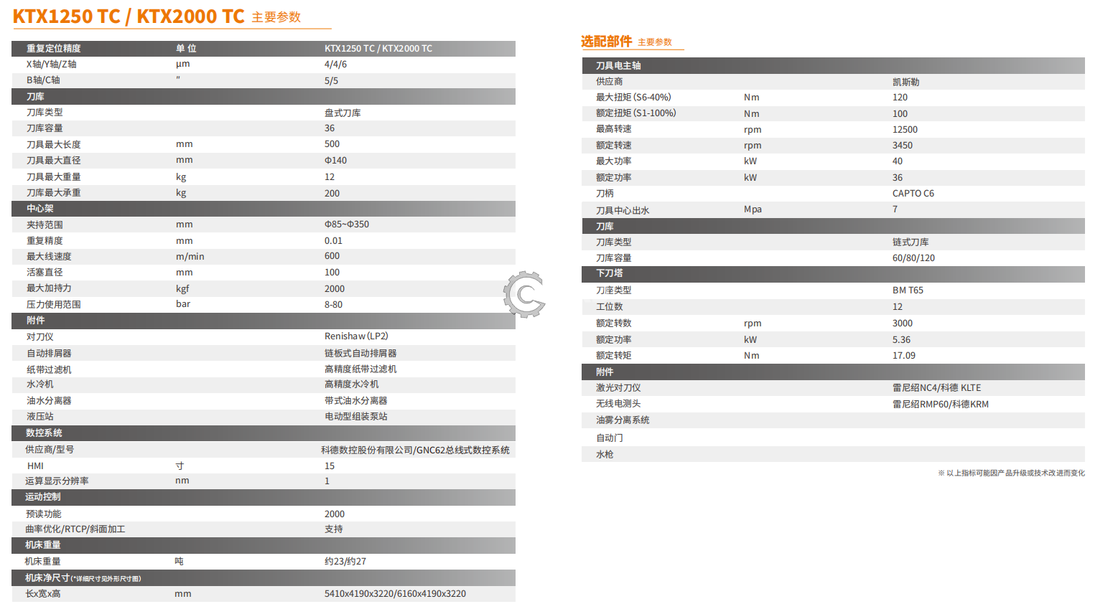Viewport: 1113px width, 604px height.
Task: Click the "单 位" column header
Action: tap(186, 49)
